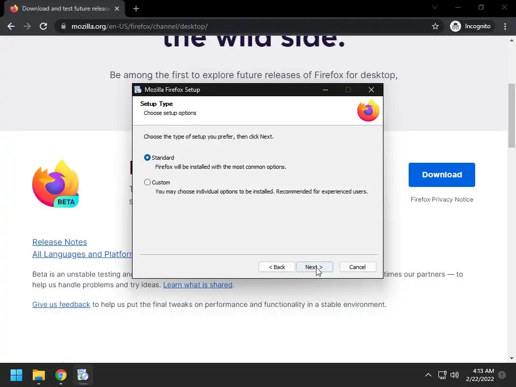Open the notification badge in the taskbar

pos(502,374)
